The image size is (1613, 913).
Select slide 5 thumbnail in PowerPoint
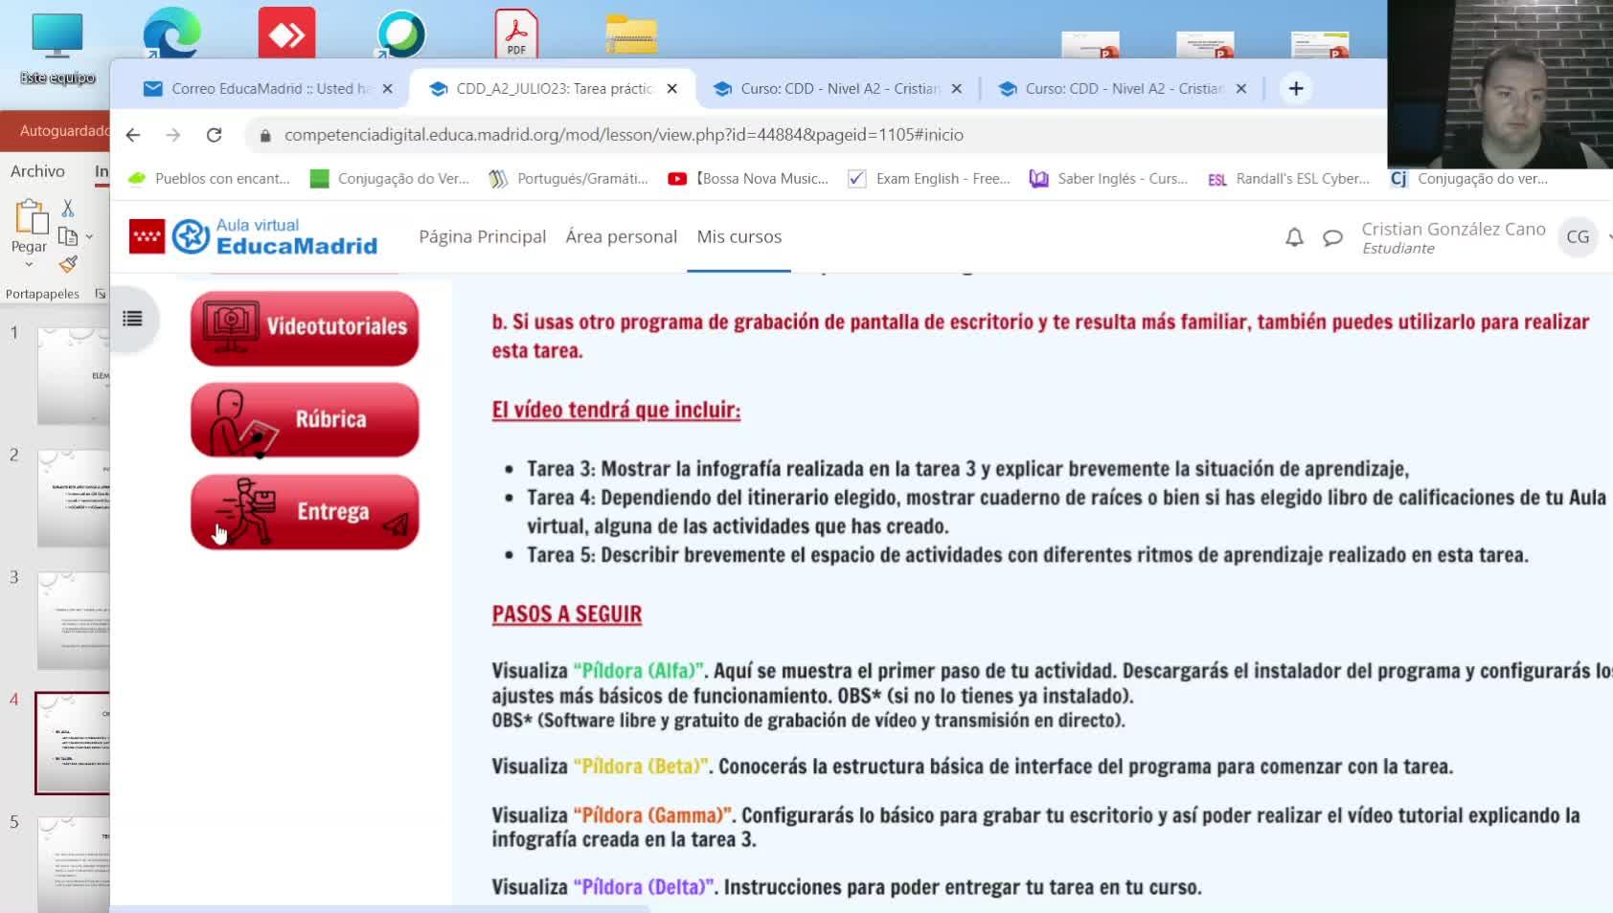[x=74, y=865]
